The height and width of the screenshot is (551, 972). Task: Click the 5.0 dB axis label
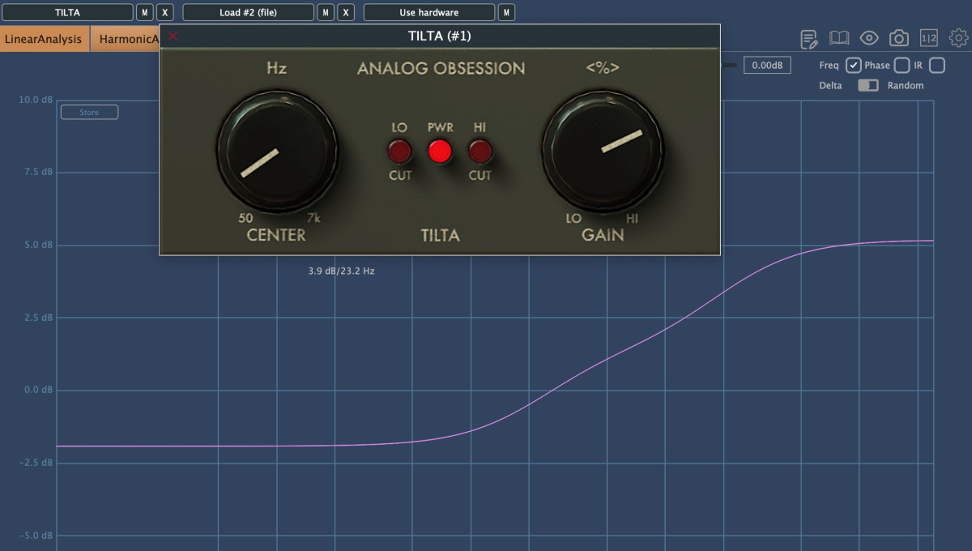(x=39, y=245)
